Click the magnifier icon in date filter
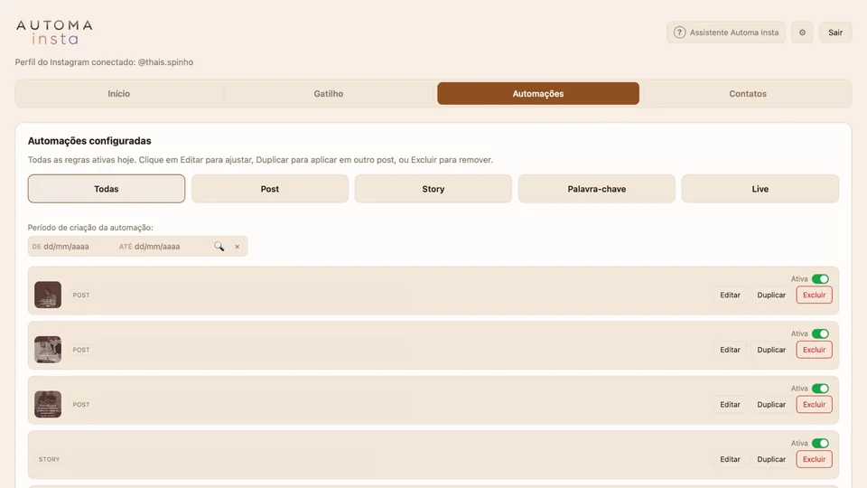Image resolution: width=867 pixels, height=488 pixels. tap(219, 246)
